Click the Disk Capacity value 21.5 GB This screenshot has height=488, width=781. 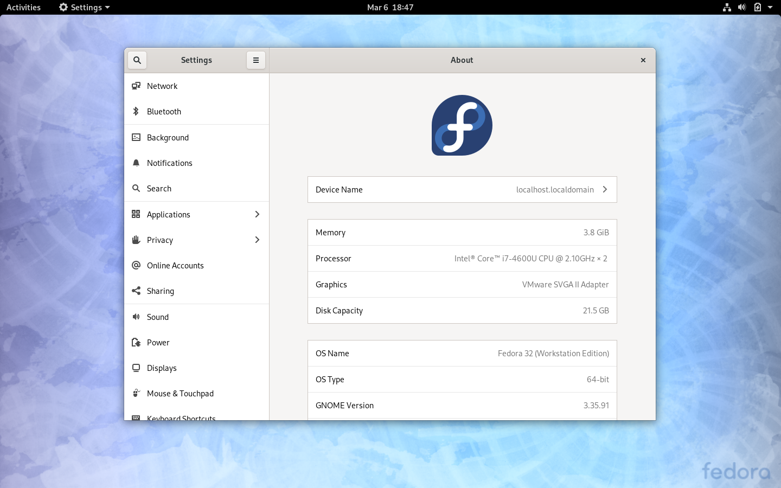coord(596,311)
